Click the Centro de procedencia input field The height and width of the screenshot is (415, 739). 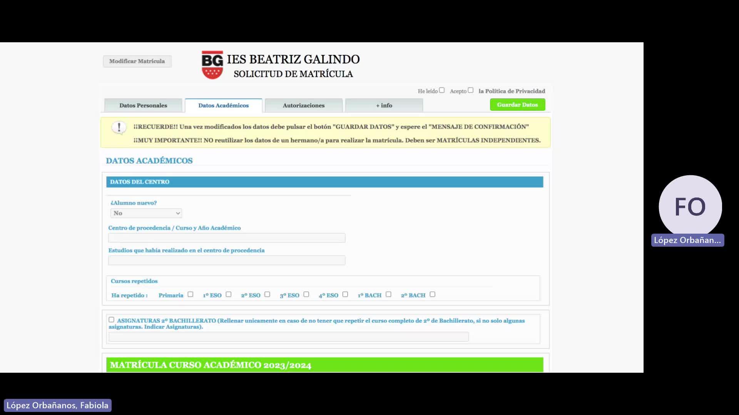(226, 238)
